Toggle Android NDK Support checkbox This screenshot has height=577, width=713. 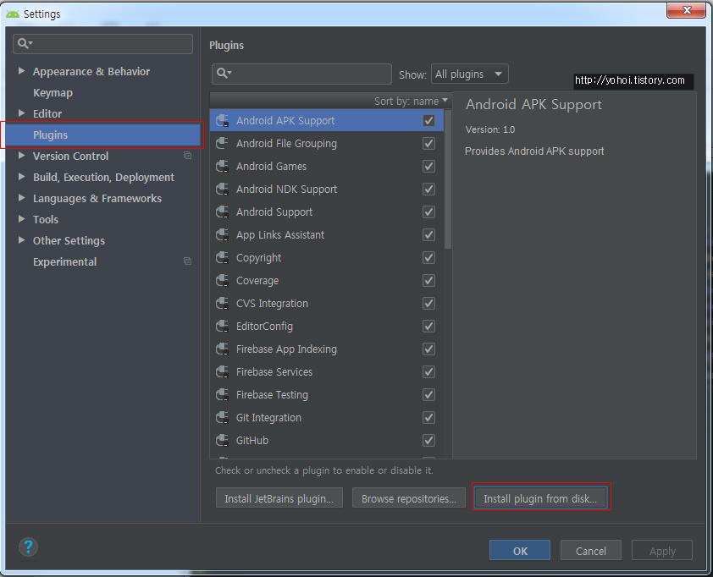[x=428, y=189]
